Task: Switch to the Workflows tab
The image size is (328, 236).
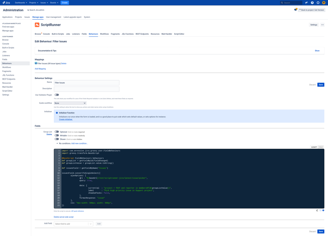Action: [104, 33]
